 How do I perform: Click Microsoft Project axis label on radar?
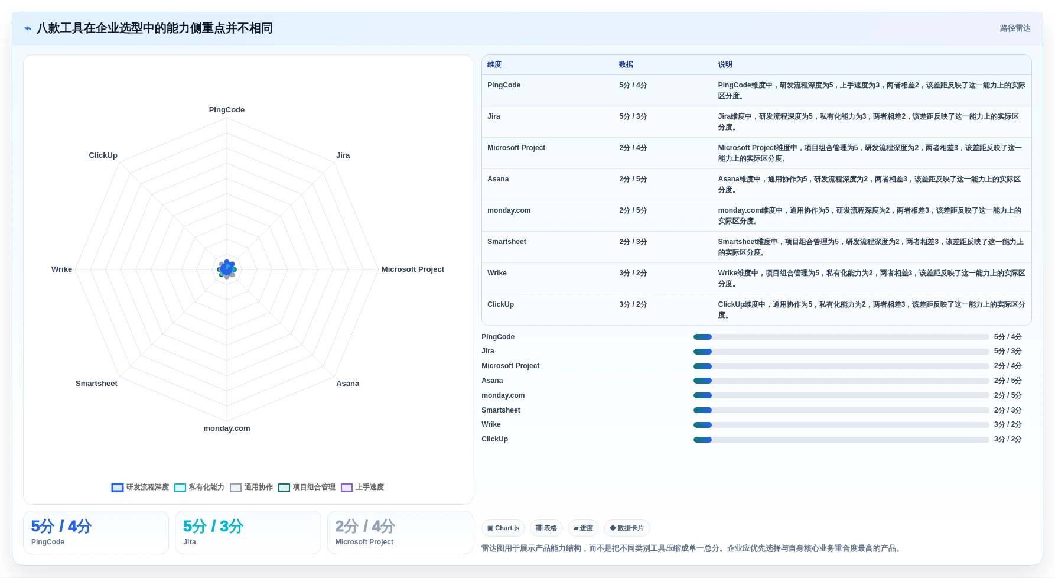pos(413,269)
